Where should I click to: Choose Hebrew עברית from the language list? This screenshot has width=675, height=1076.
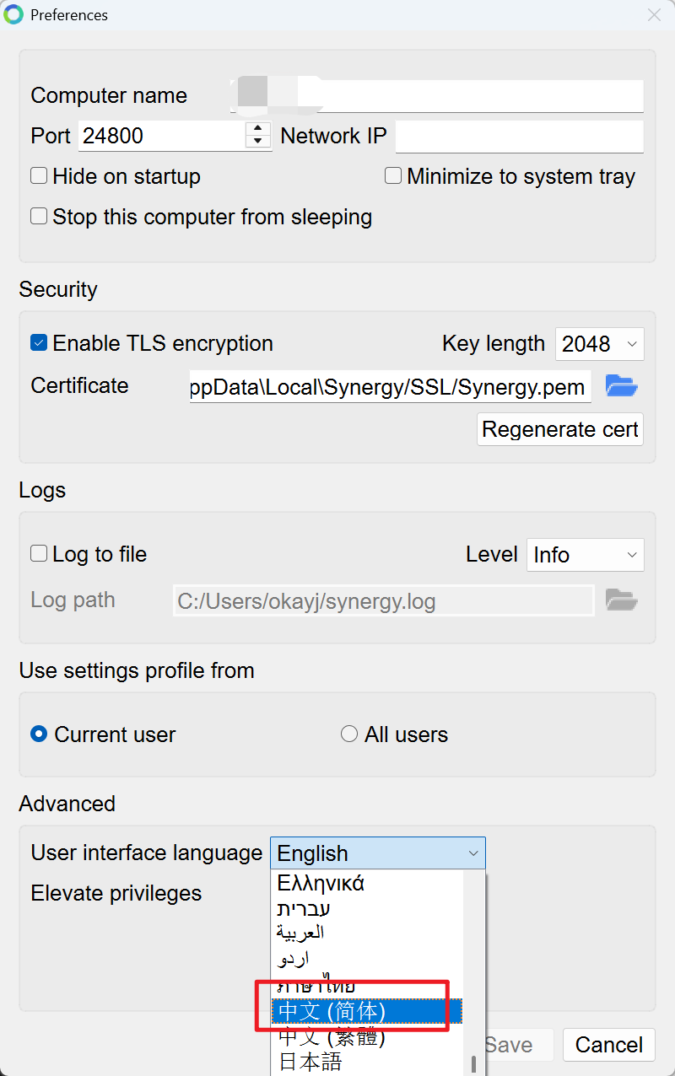pyautogui.click(x=368, y=909)
